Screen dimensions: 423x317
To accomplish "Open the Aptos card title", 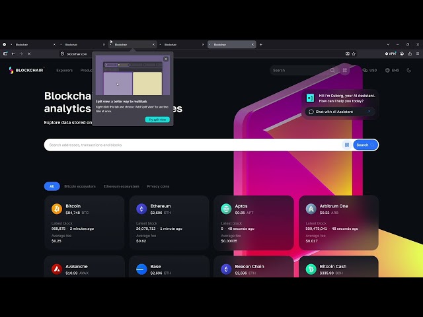I will [x=241, y=206].
